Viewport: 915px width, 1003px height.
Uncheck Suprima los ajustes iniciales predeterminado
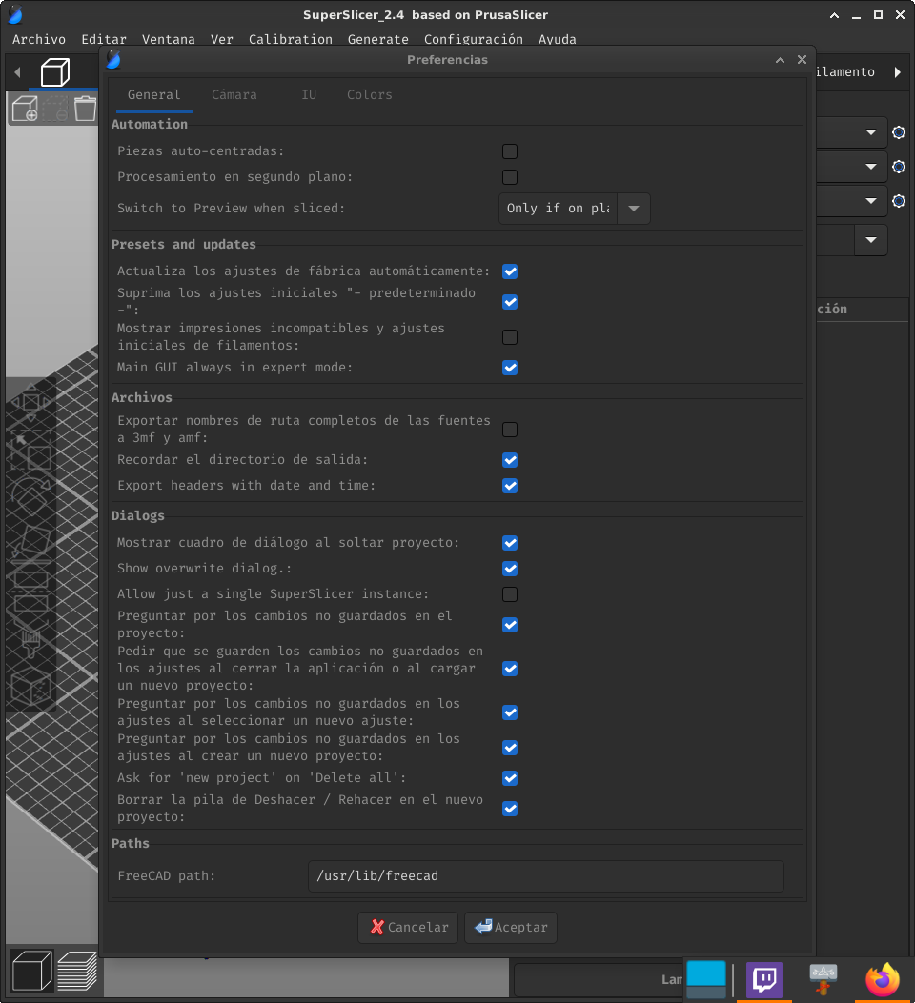click(x=510, y=302)
